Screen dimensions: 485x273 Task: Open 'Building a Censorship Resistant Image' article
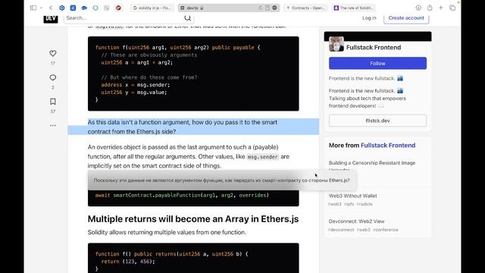[x=372, y=163]
